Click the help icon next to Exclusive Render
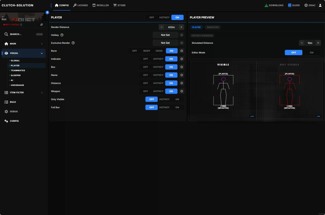This screenshot has width=325, height=215. click(73, 43)
